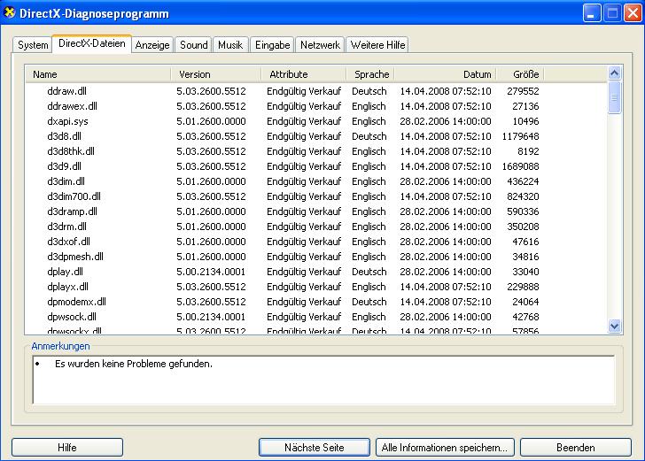The image size is (645, 461).
Task: Click Alle Informationen speichern button
Action: pyautogui.click(x=445, y=447)
